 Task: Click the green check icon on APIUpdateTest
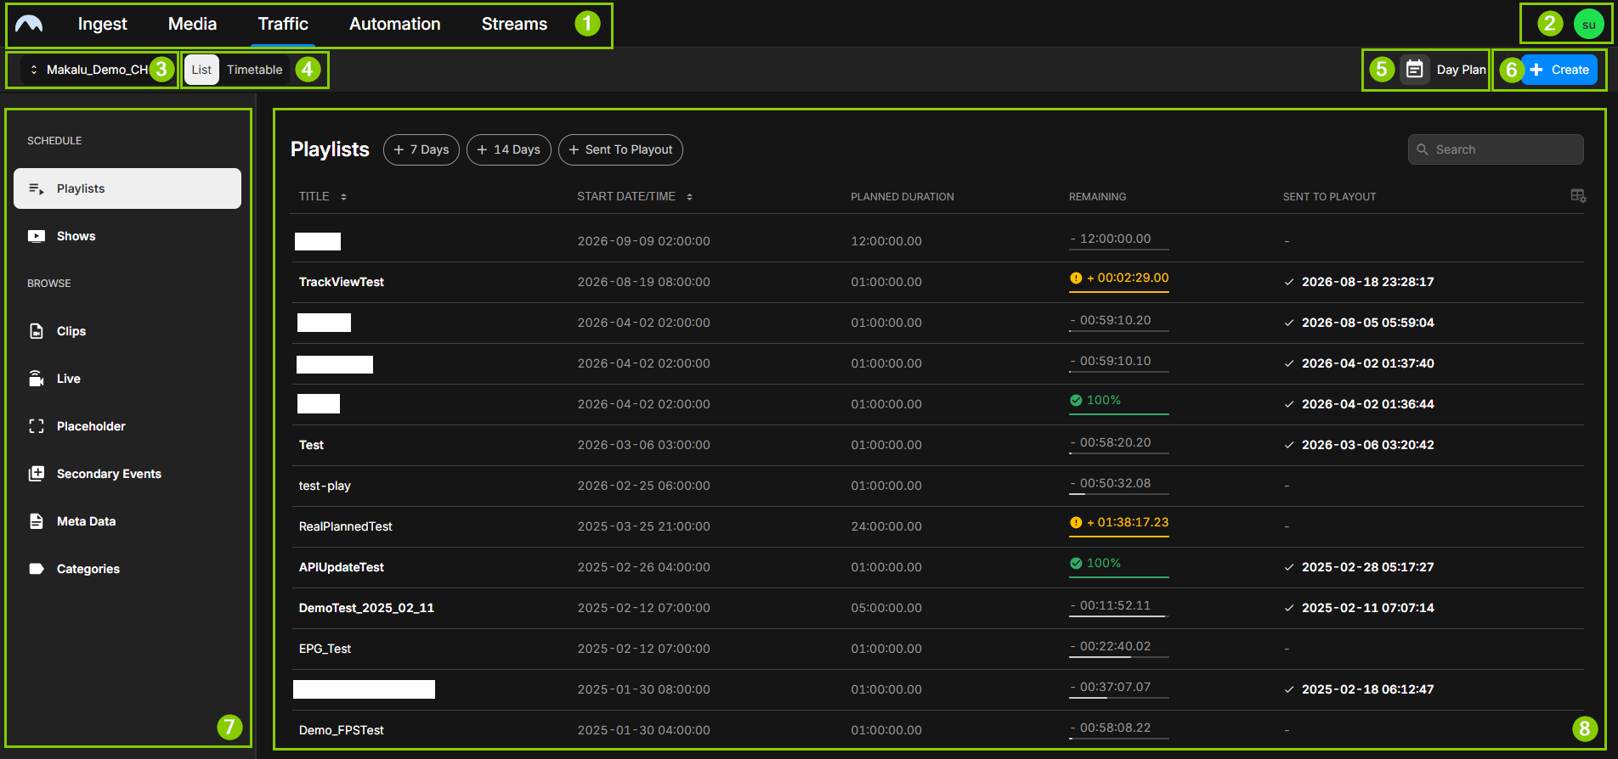1076,563
